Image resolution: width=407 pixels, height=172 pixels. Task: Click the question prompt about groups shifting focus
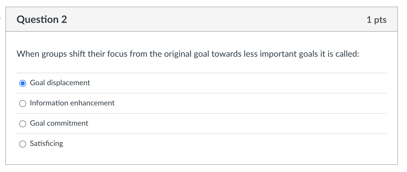point(188,54)
